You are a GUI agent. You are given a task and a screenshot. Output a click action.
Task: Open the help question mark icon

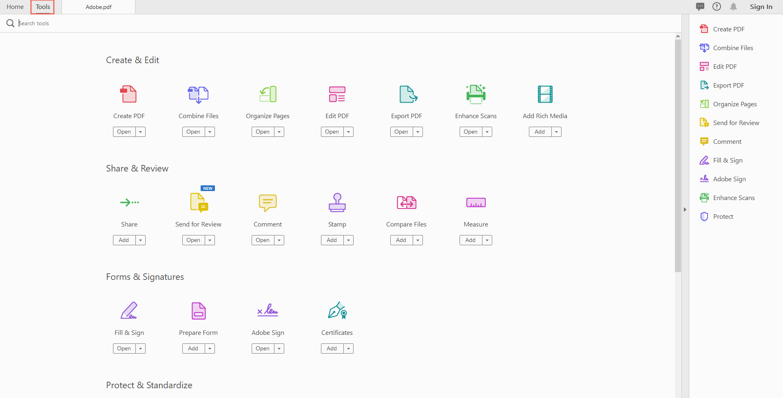[x=717, y=7]
